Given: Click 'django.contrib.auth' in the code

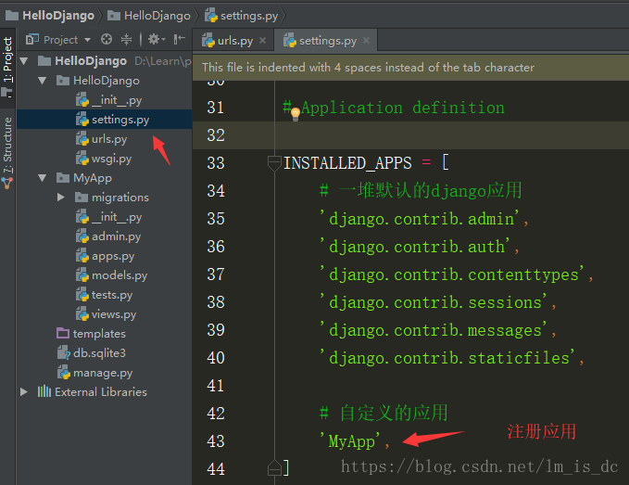Looking at the screenshot, I should pos(415,247).
